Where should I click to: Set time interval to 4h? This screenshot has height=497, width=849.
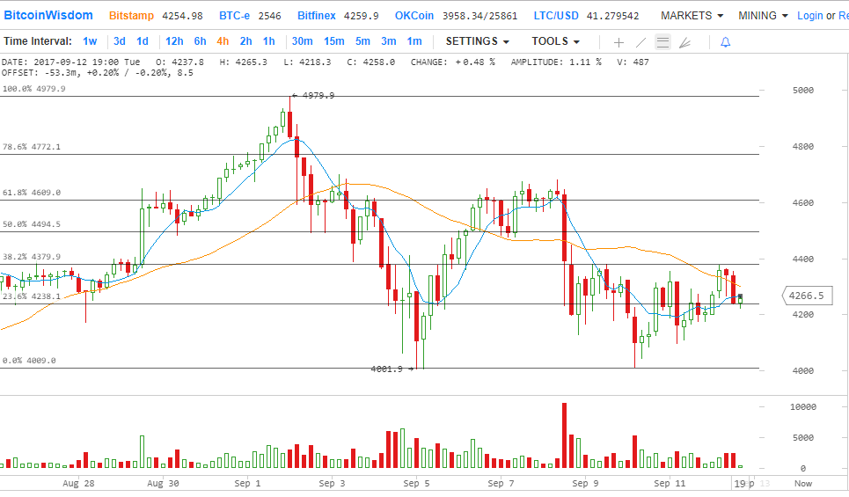pyautogui.click(x=223, y=41)
